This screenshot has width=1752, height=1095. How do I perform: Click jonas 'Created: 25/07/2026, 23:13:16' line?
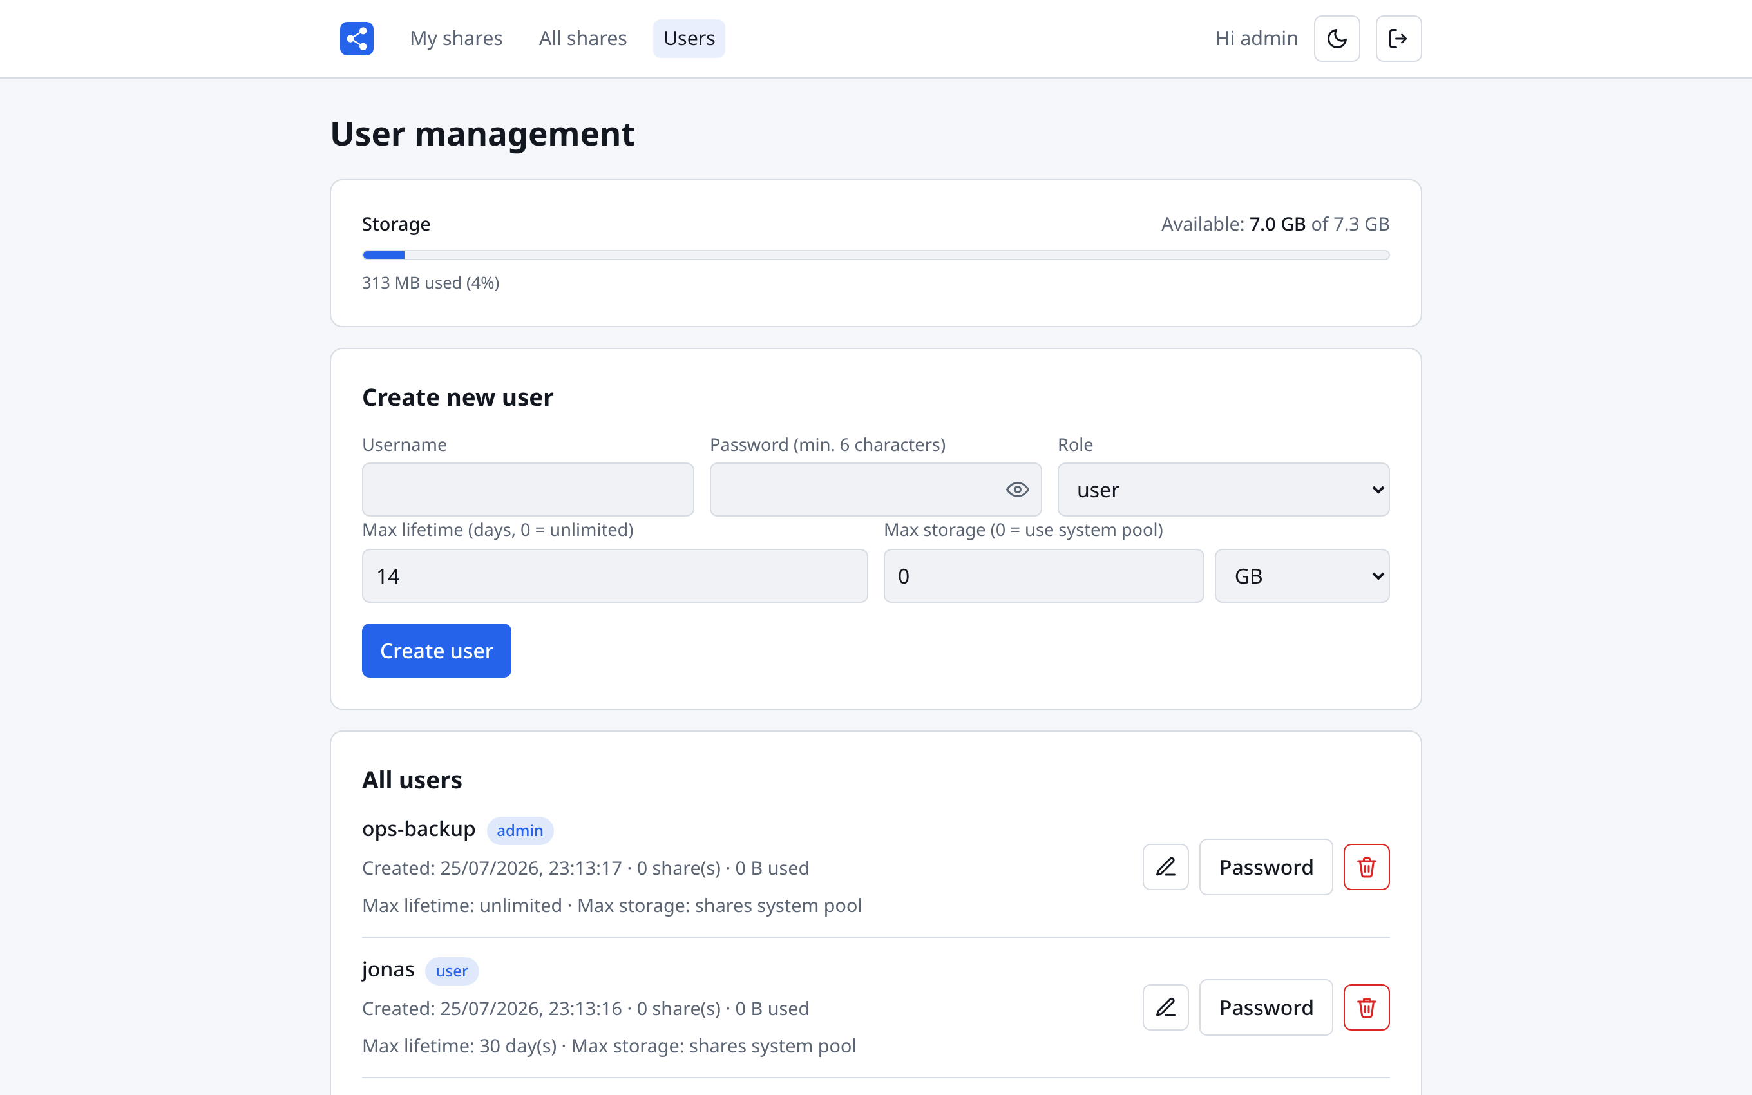point(586,1008)
